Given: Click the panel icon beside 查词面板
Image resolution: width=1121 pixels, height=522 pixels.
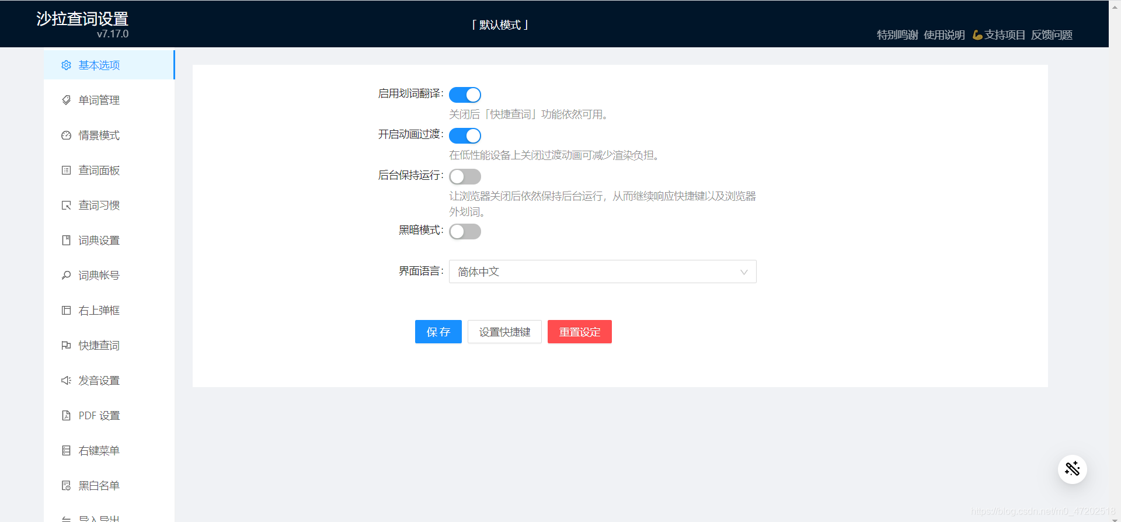Looking at the screenshot, I should pyautogui.click(x=67, y=170).
